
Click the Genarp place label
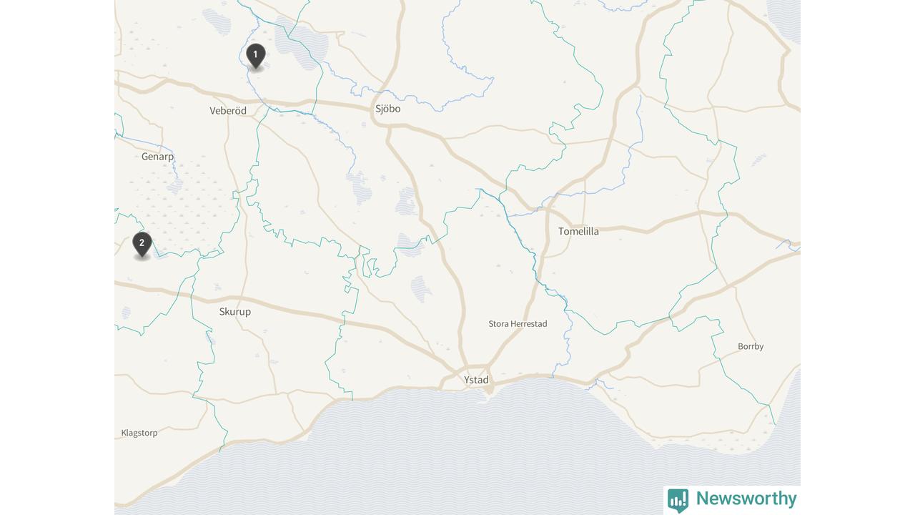157,157
